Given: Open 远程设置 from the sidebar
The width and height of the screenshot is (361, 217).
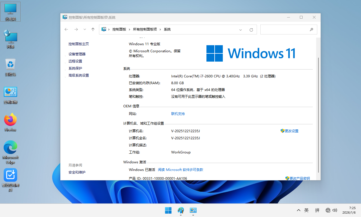Looking at the screenshot, I should (x=75, y=61).
